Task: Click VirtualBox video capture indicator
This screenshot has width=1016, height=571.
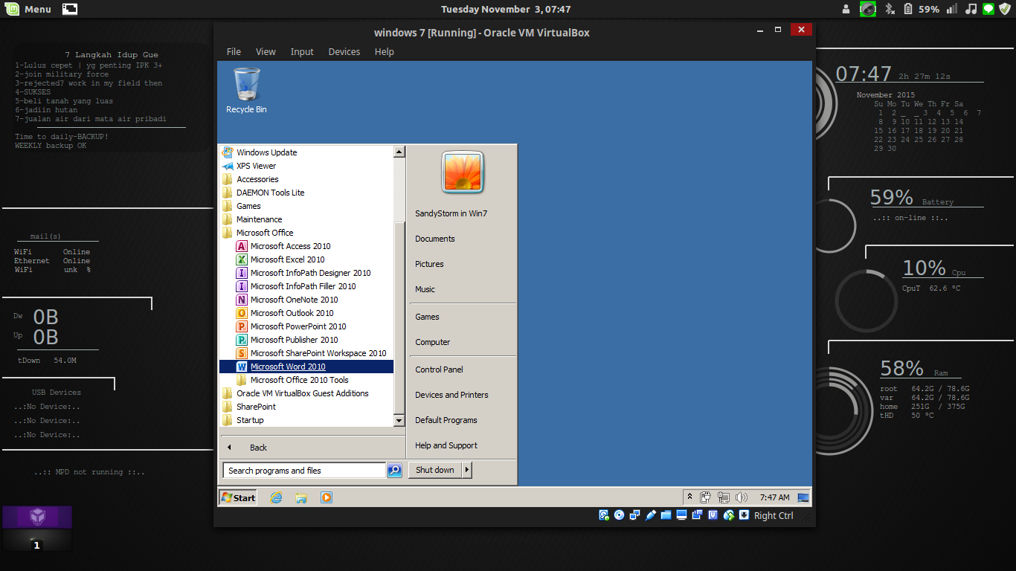Action: (697, 515)
